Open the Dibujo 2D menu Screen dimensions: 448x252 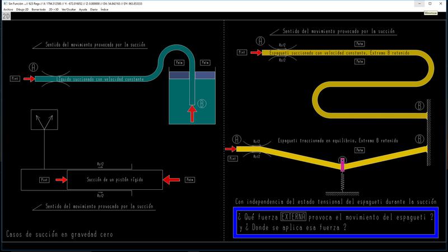[22, 10]
